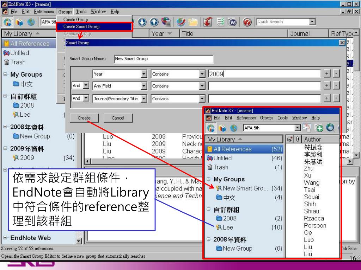Screen dimensions: 361x270
Task: Collapse 自訂群組 group set in main sidebar
Action: [x=5, y=96]
